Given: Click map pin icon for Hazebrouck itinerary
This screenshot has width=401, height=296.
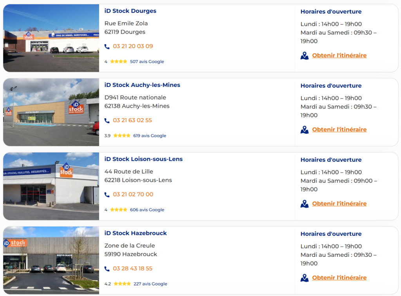Looking at the screenshot, I should click(304, 278).
